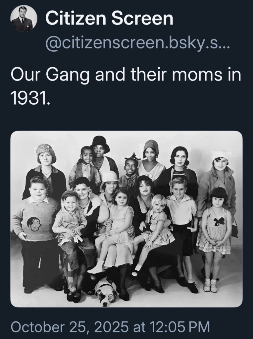The width and height of the screenshot is (253, 339).
Task: Open the Our Gang group photo
Action: (x=126, y=219)
